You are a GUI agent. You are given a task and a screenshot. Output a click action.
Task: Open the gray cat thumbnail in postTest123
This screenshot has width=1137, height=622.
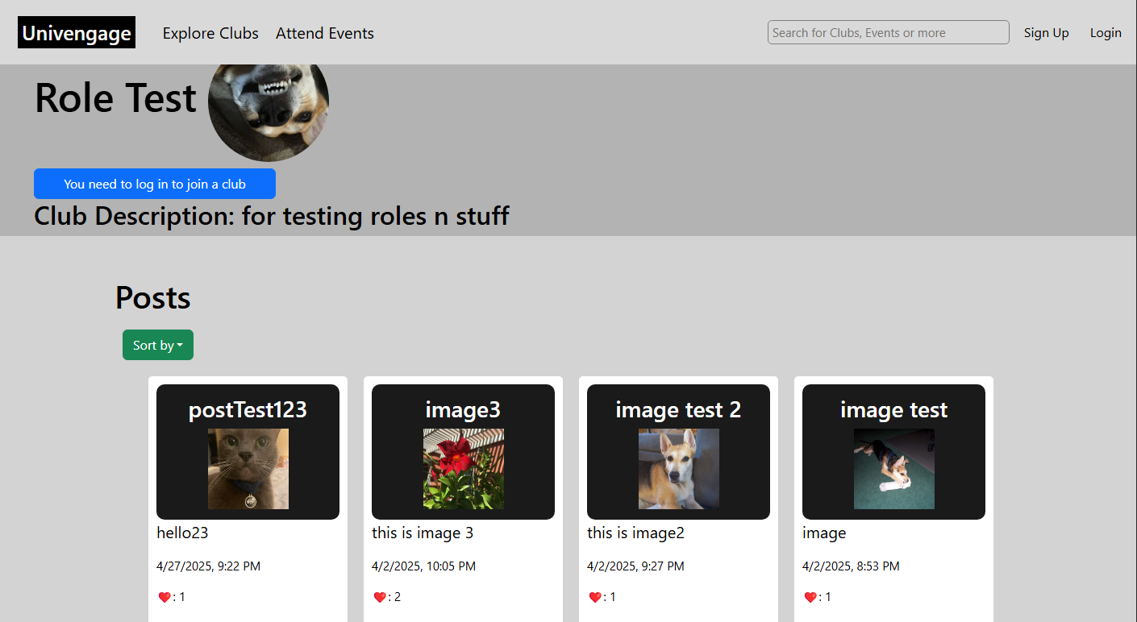coord(248,469)
